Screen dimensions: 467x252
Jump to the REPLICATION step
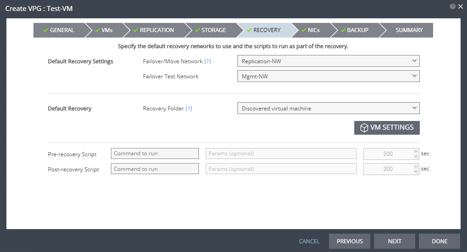tap(154, 30)
